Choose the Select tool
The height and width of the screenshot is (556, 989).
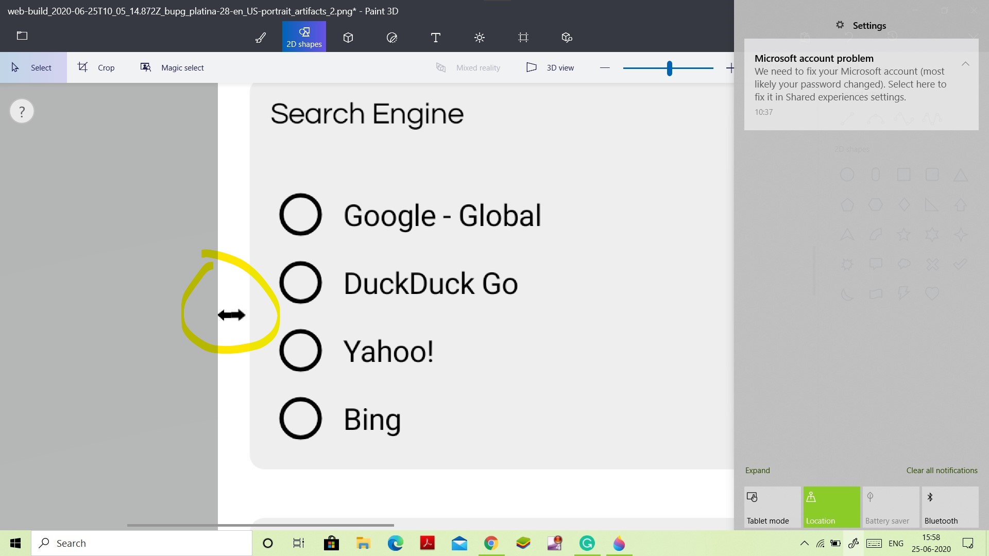(33, 67)
